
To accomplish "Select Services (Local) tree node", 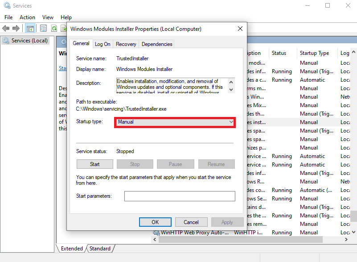I will click(x=25, y=41).
